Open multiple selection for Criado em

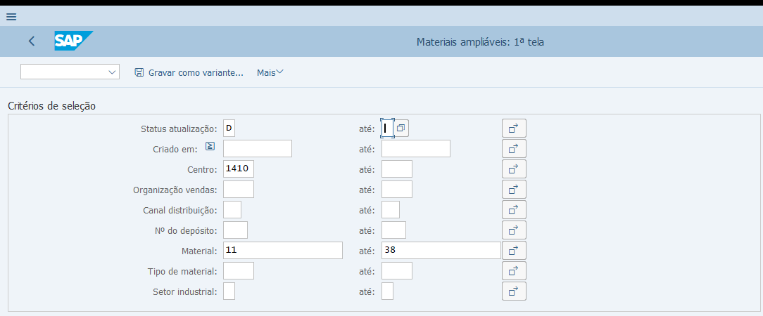514,149
